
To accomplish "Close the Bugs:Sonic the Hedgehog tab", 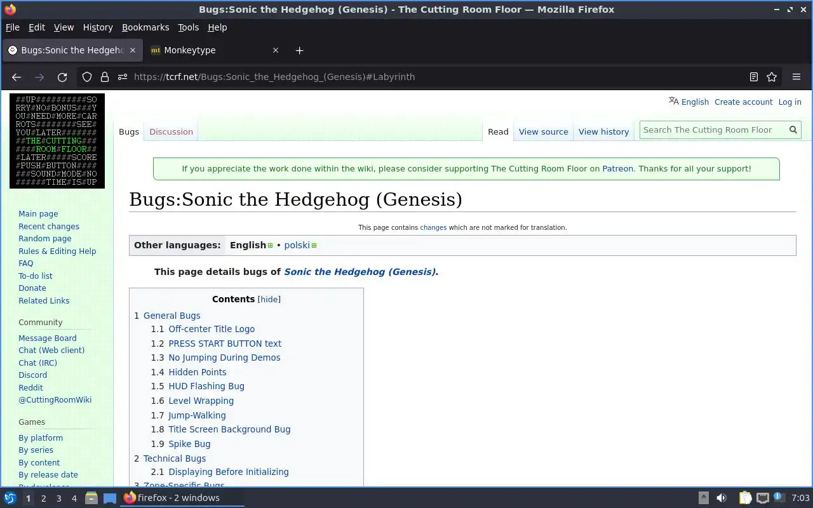I will (x=132, y=50).
